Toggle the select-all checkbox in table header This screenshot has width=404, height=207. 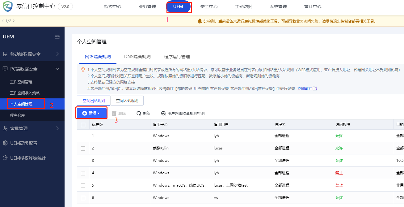tap(83, 125)
